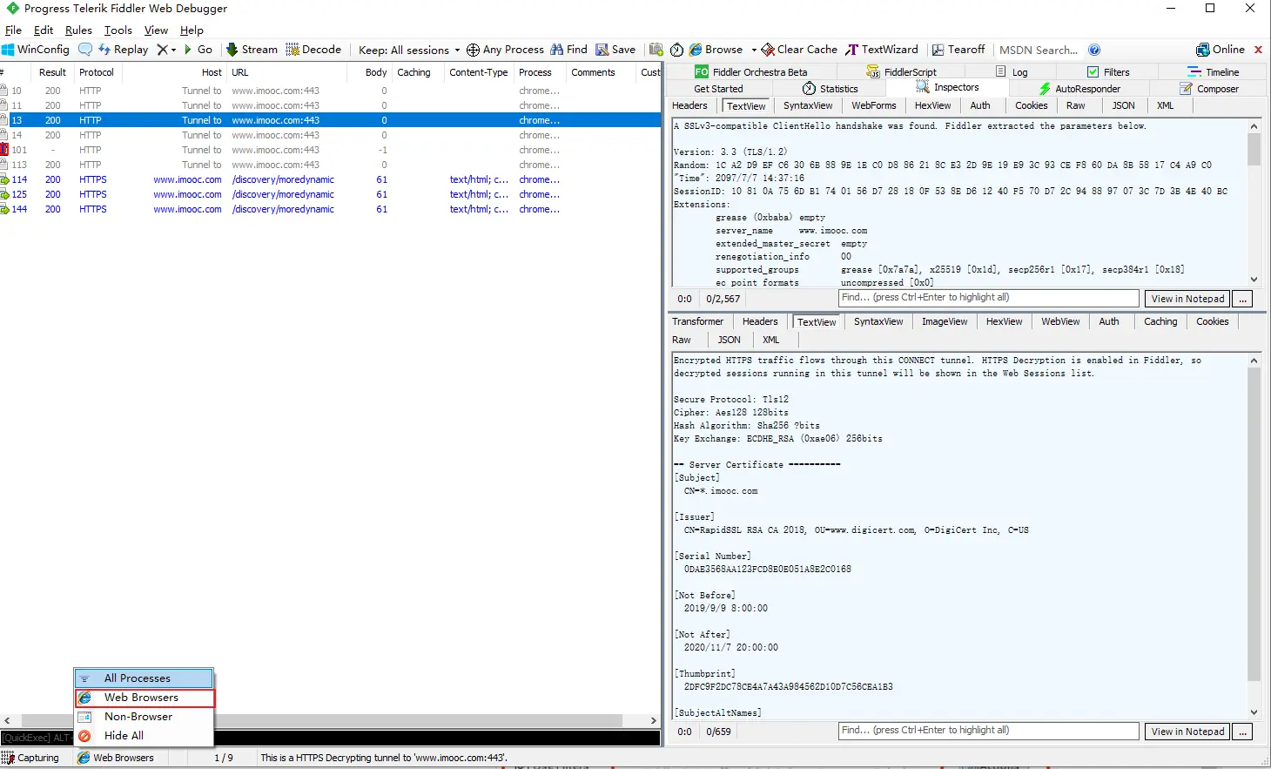This screenshot has height=769, width=1271.
Task: Toggle the Decode toolbar option
Action: point(313,50)
